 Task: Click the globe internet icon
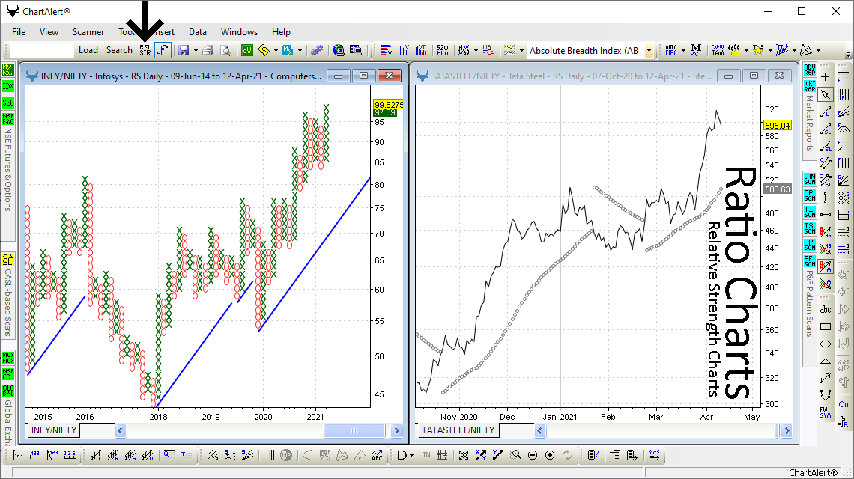pos(339,50)
